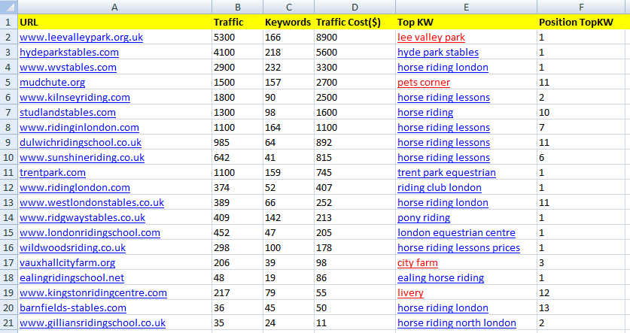
Task: Open the www.londonridingschool.com link
Action: [x=90, y=233]
